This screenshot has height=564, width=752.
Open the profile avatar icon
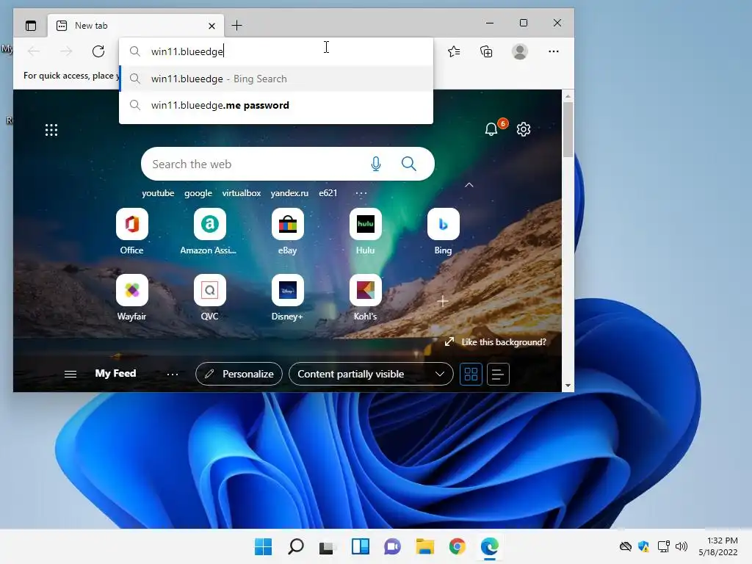click(519, 51)
